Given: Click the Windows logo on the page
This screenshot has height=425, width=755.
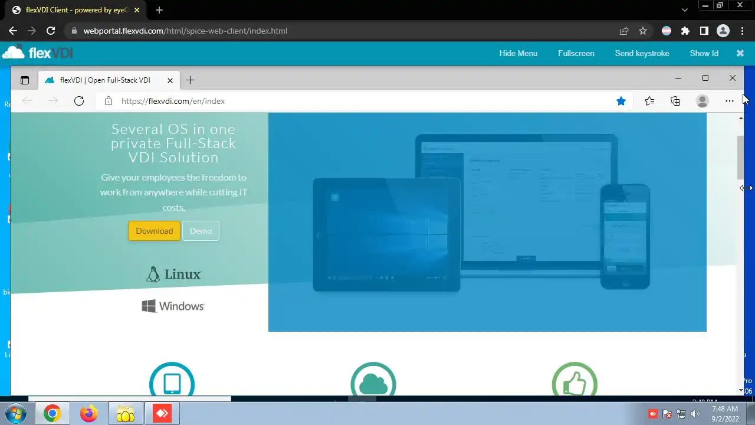Looking at the screenshot, I should pyautogui.click(x=173, y=306).
